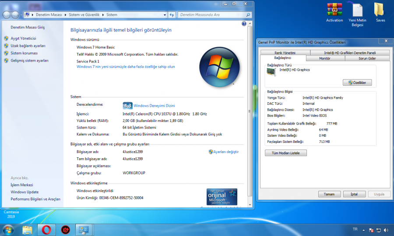394x236 pixels.
Task: Switch to the Monitör tab
Action: [325, 58]
